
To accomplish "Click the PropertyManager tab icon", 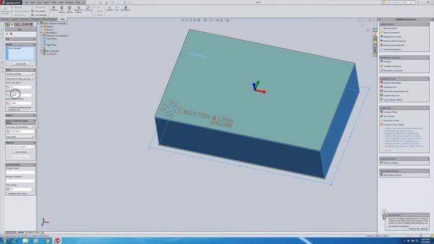I will pyautogui.click(x=12, y=24).
